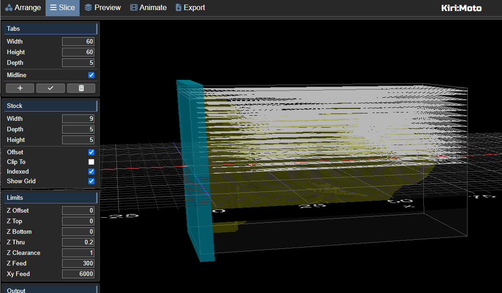The height and width of the screenshot is (293, 502).
Task: Edit the Tabs Height field
Action: 78,52
